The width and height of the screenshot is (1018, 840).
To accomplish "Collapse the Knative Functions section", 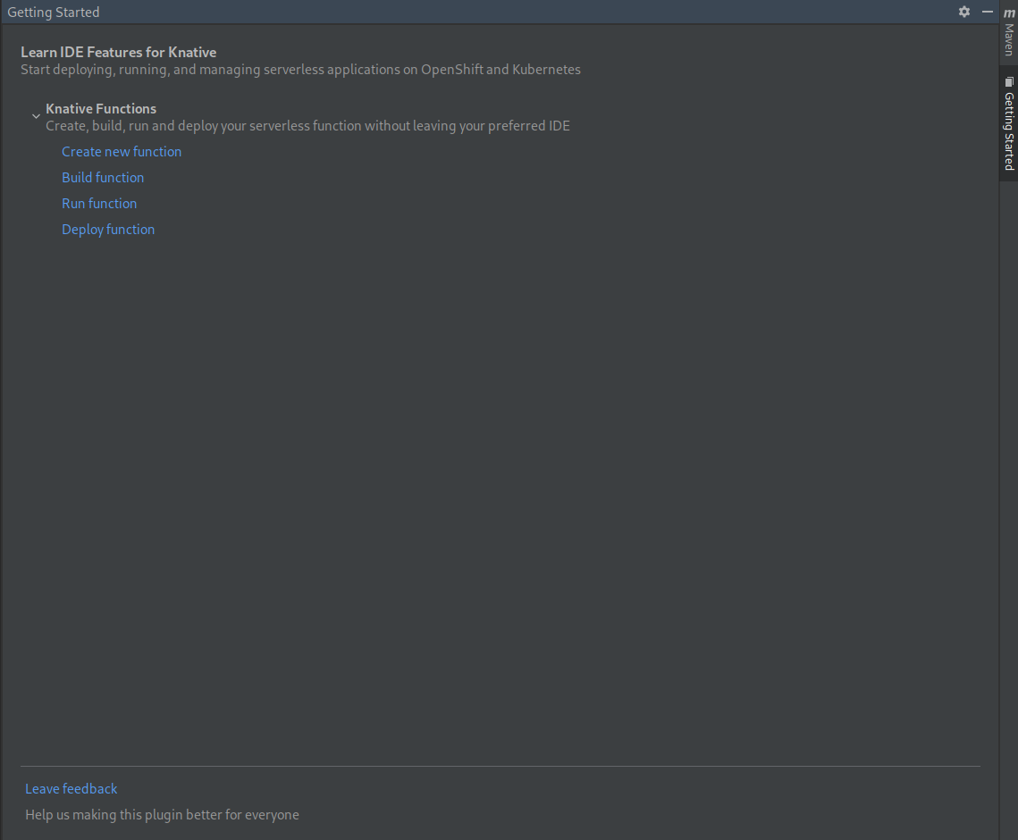I will (36, 116).
